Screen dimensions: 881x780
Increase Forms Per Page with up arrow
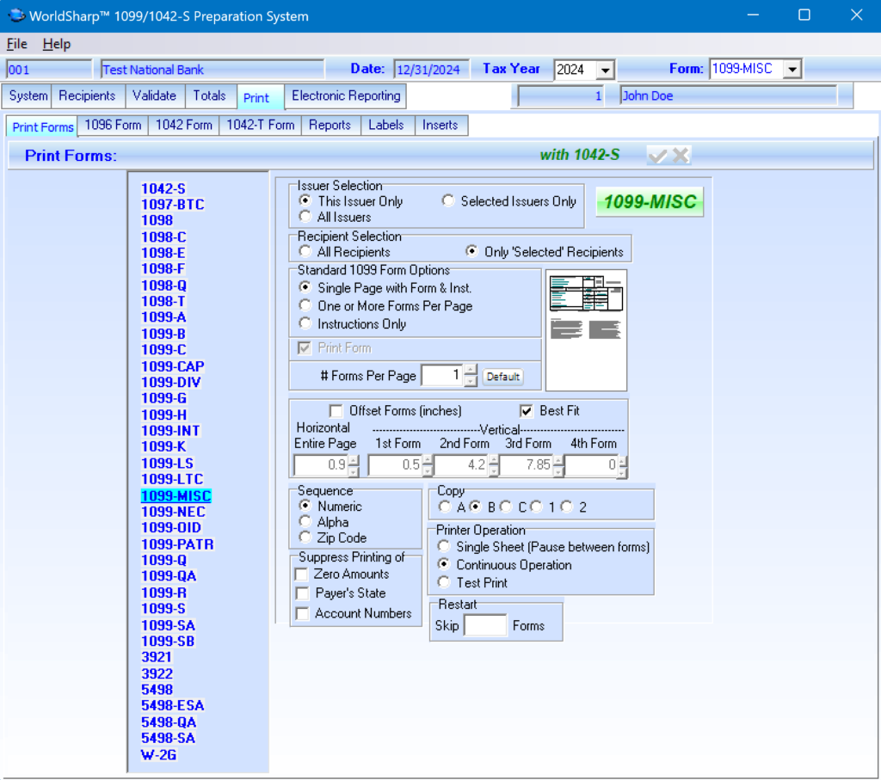tap(471, 370)
